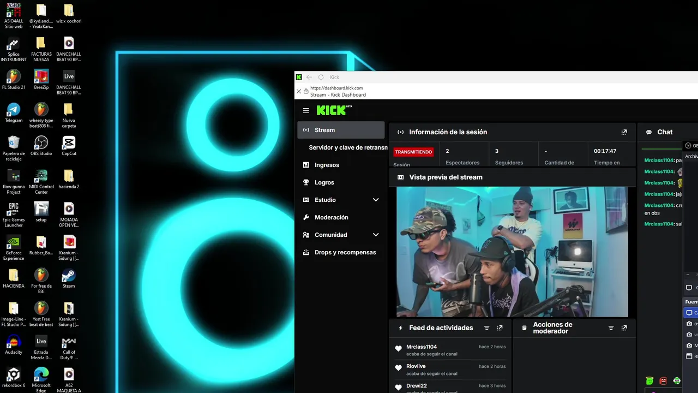
Task: Open the hacienda 2 folder
Action: (69, 179)
